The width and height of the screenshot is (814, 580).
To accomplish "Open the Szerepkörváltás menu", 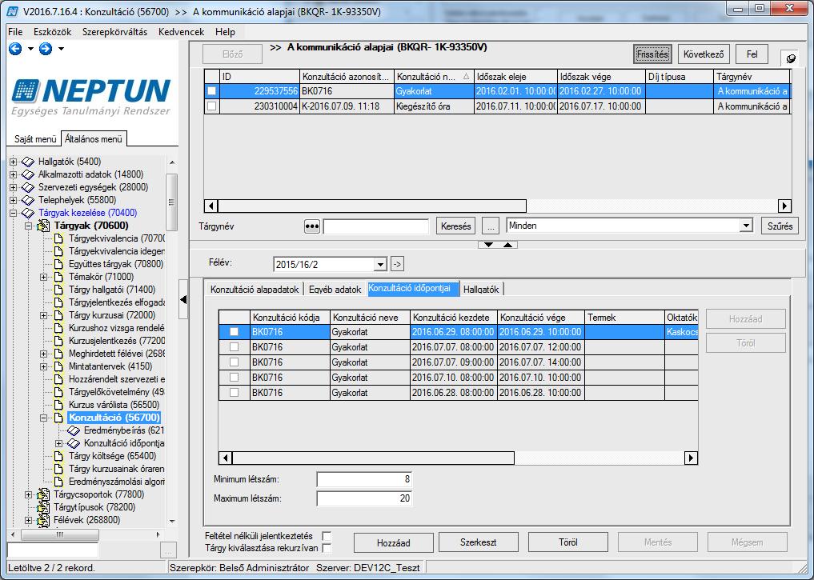I will tap(114, 32).
